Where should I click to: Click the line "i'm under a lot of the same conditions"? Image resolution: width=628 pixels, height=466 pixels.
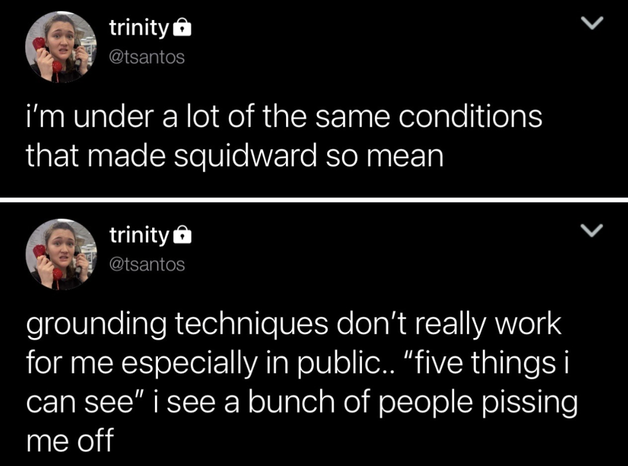tap(284, 117)
